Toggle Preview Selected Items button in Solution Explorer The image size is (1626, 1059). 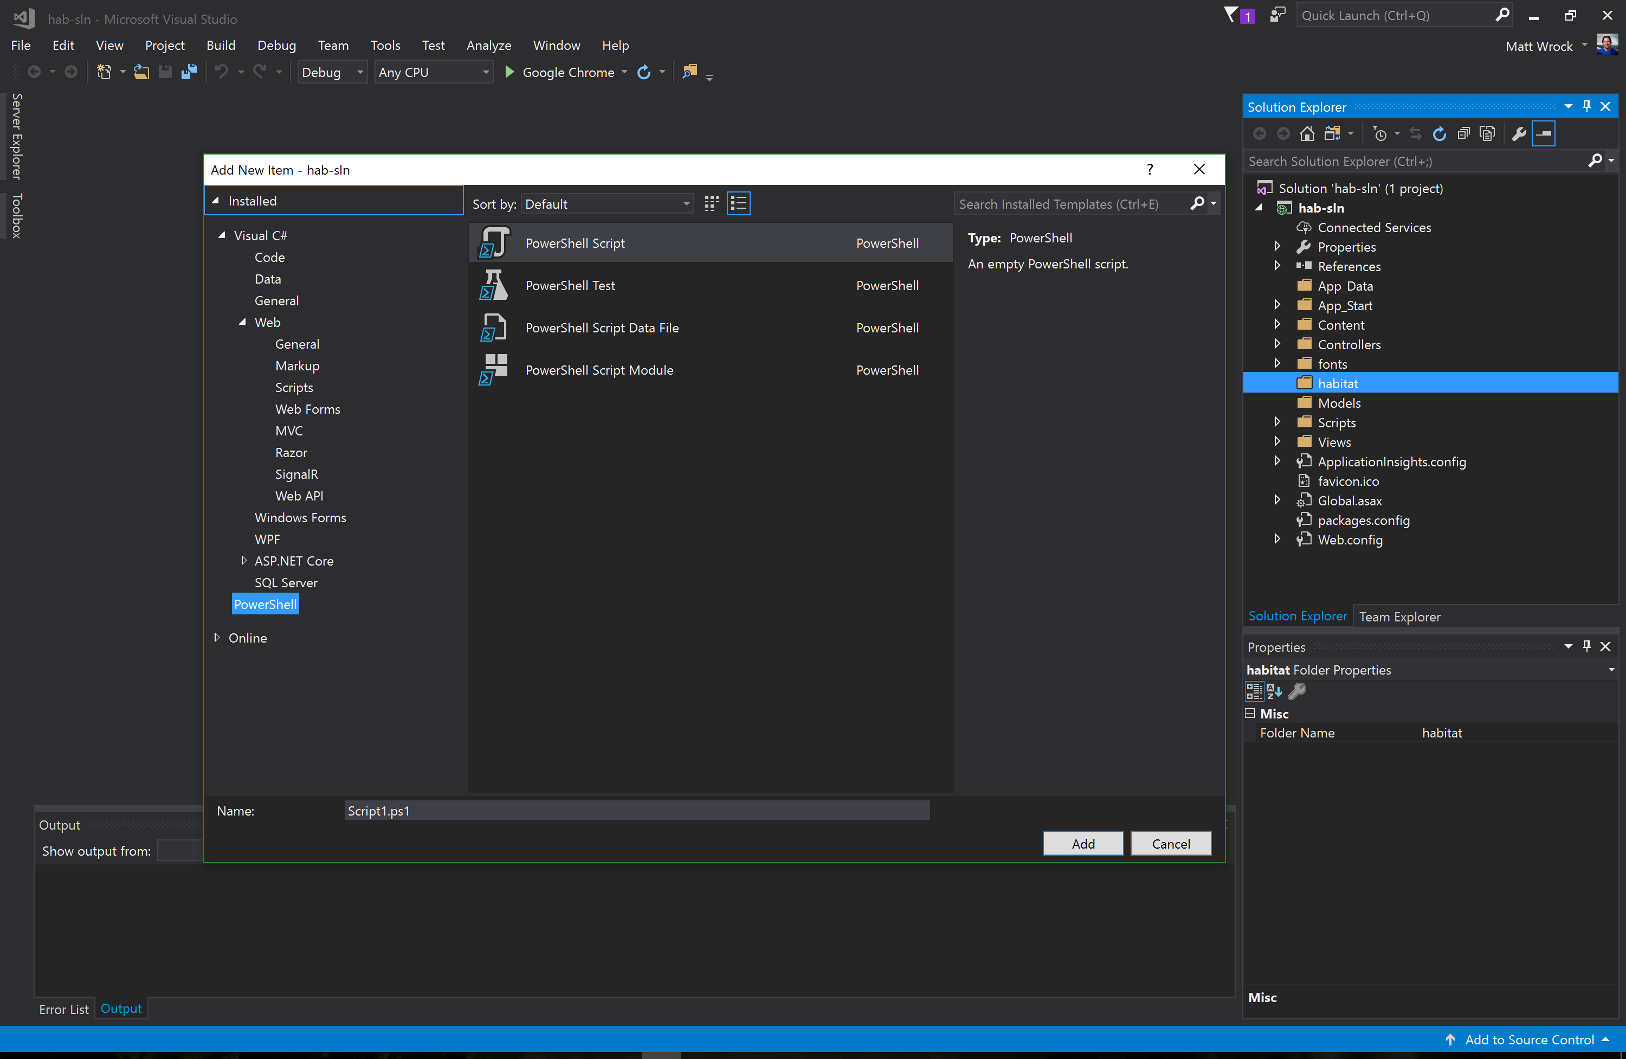[1543, 134]
